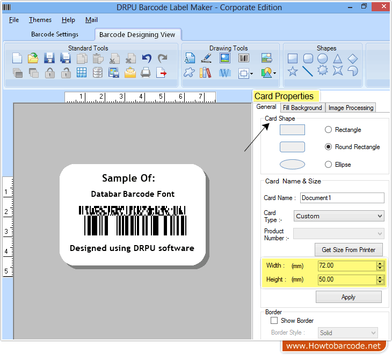Decrease card Width with the down arrow
Viewport: 392px width, 355px height.
coord(380,268)
